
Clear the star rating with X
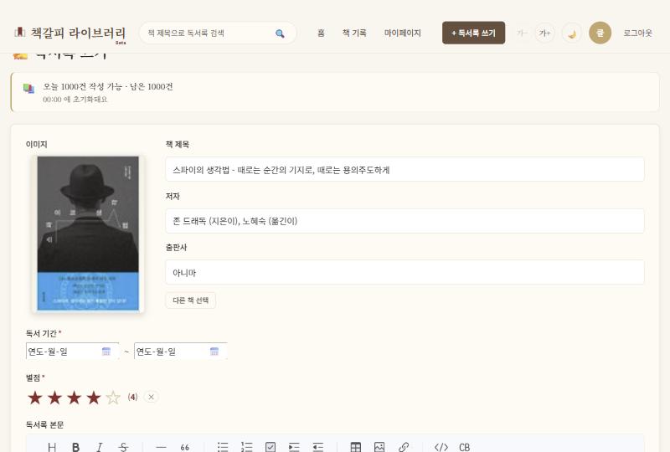[151, 397]
